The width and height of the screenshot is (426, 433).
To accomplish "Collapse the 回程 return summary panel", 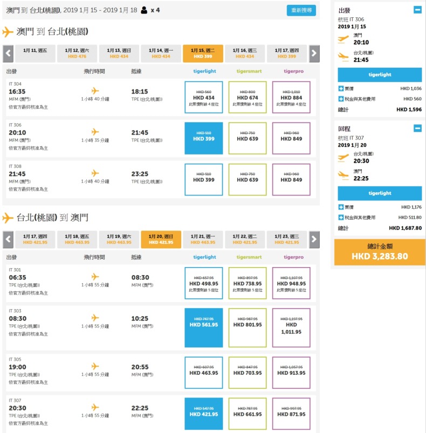I will pyautogui.click(x=417, y=128).
